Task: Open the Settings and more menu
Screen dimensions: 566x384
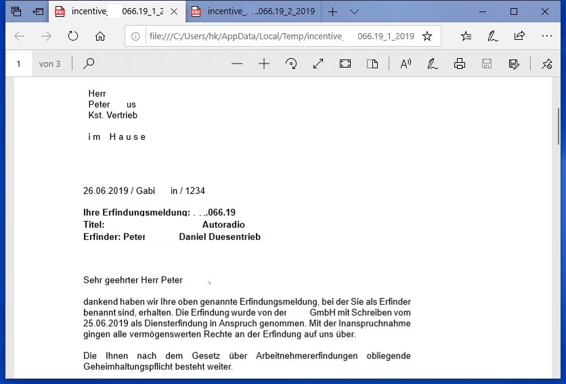Action: pyautogui.click(x=547, y=36)
